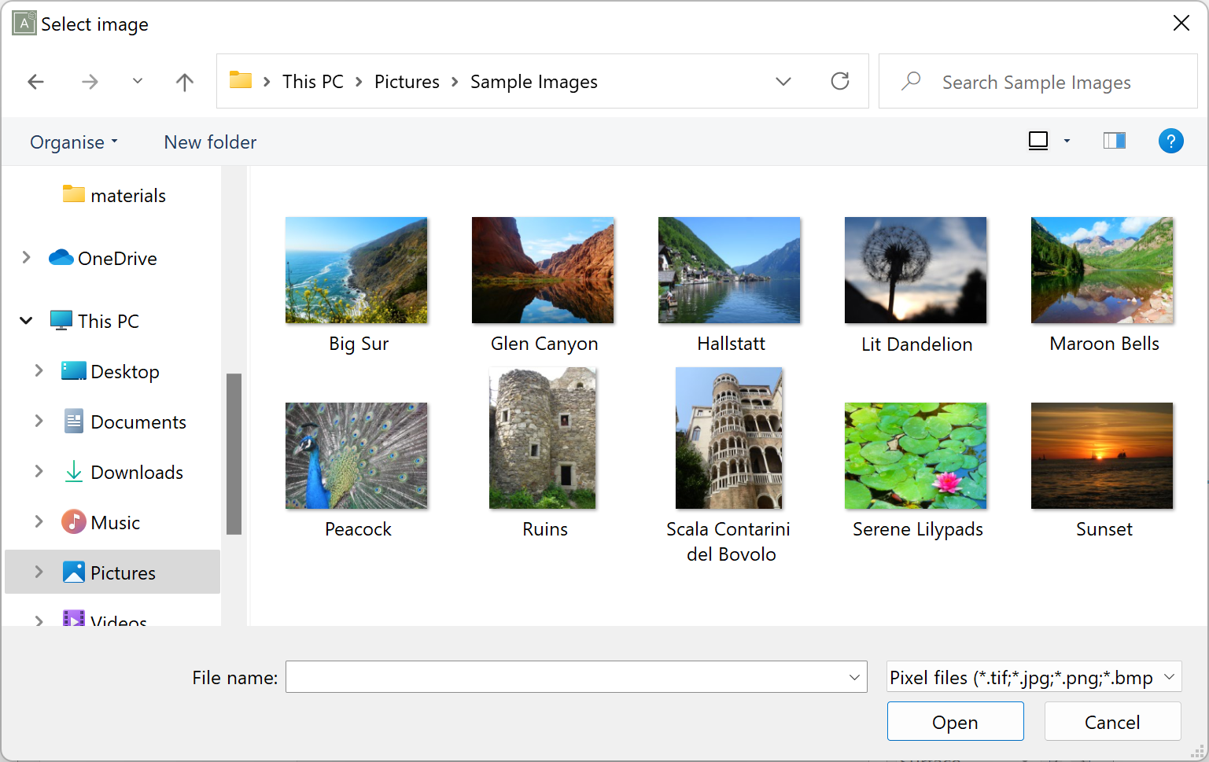Refresh the Sample Images folder view
Viewport: 1209px width, 762px height.
pyautogui.click(x=840, y=81)
